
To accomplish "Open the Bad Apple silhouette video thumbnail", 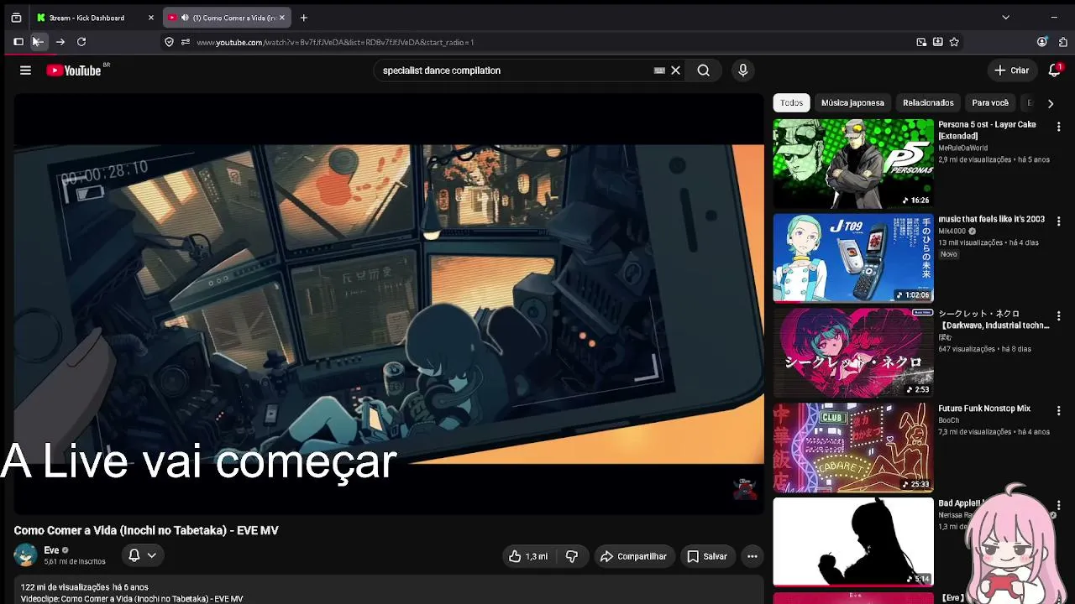I will point(853,542).
